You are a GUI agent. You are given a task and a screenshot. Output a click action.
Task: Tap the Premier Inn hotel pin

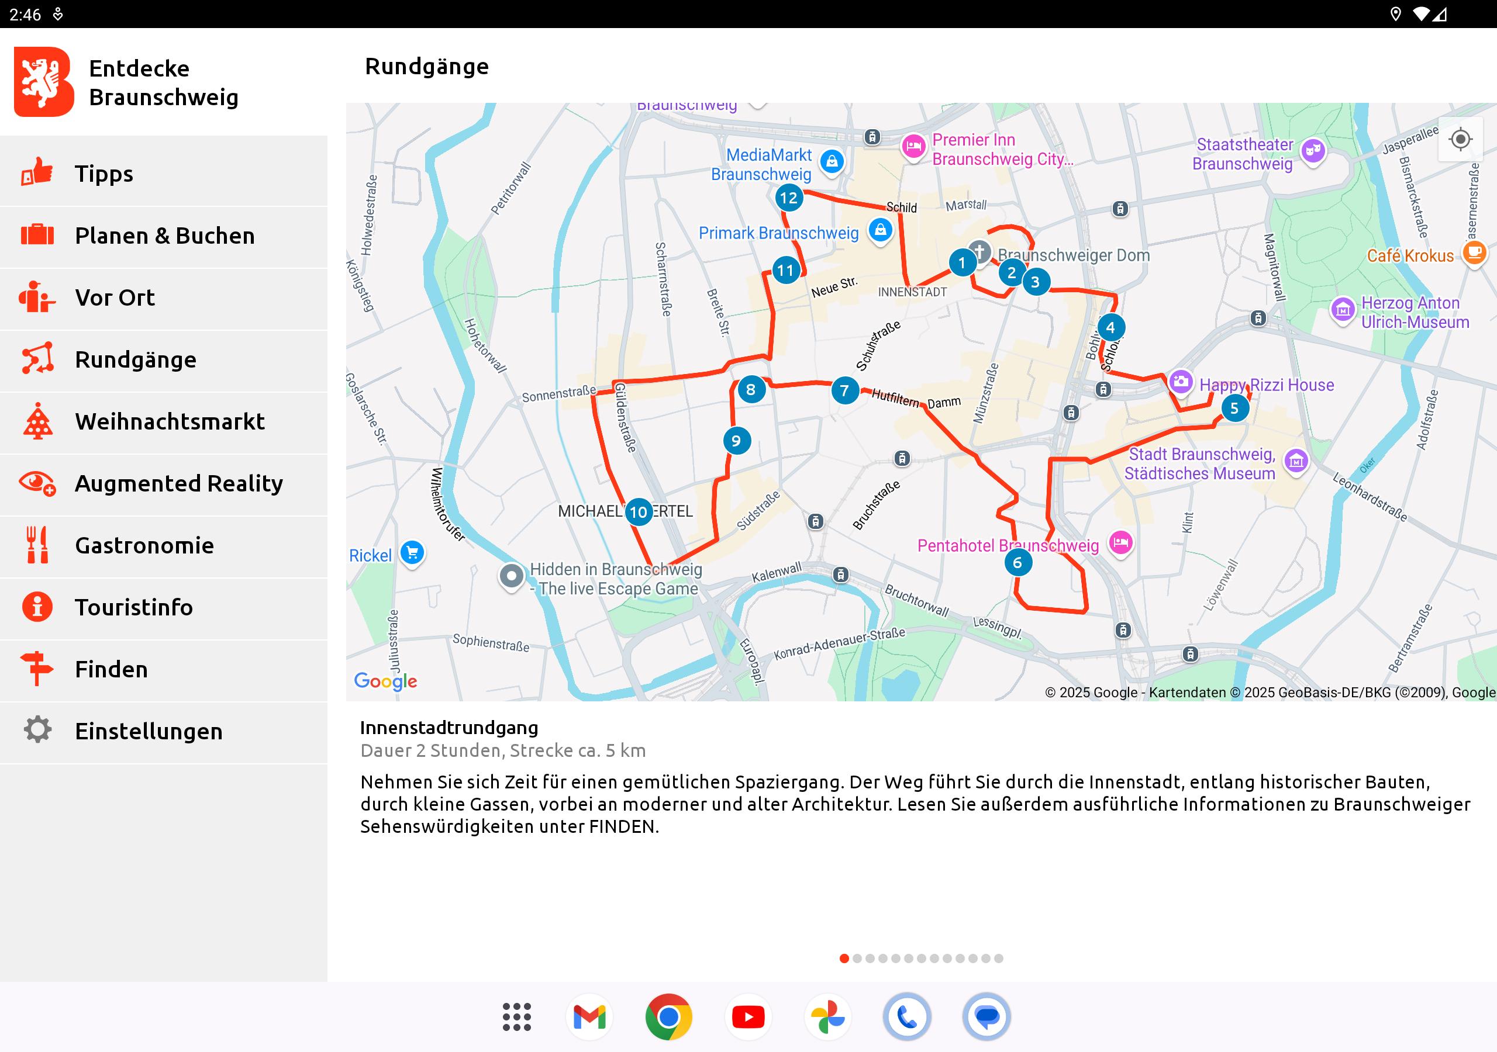[x=913, y=147]
